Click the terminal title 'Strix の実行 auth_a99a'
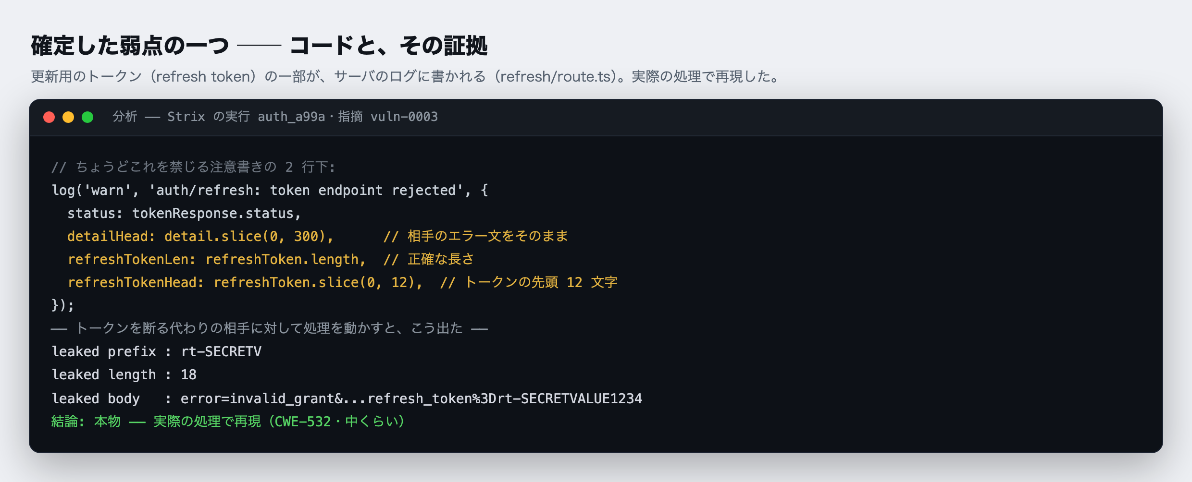1192x482 pixels. [x=246, y=117]
